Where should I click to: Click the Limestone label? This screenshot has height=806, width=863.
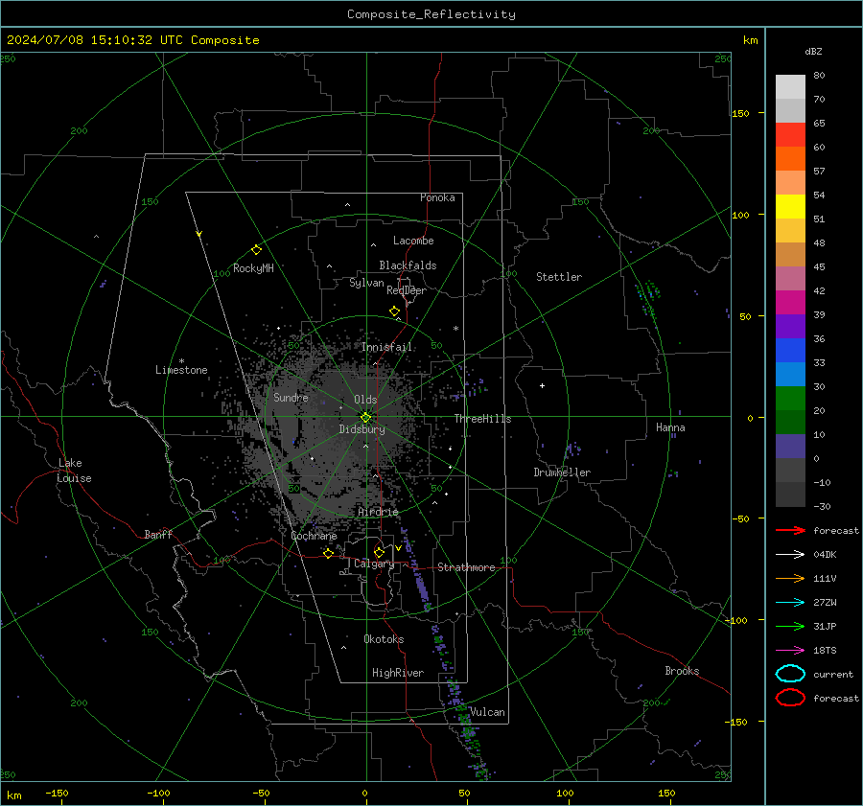(x=181, y=370)
